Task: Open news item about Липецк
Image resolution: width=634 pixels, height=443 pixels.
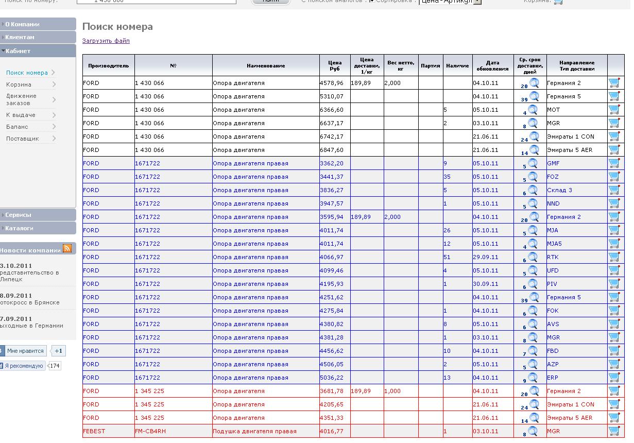Action: point(29,276)
